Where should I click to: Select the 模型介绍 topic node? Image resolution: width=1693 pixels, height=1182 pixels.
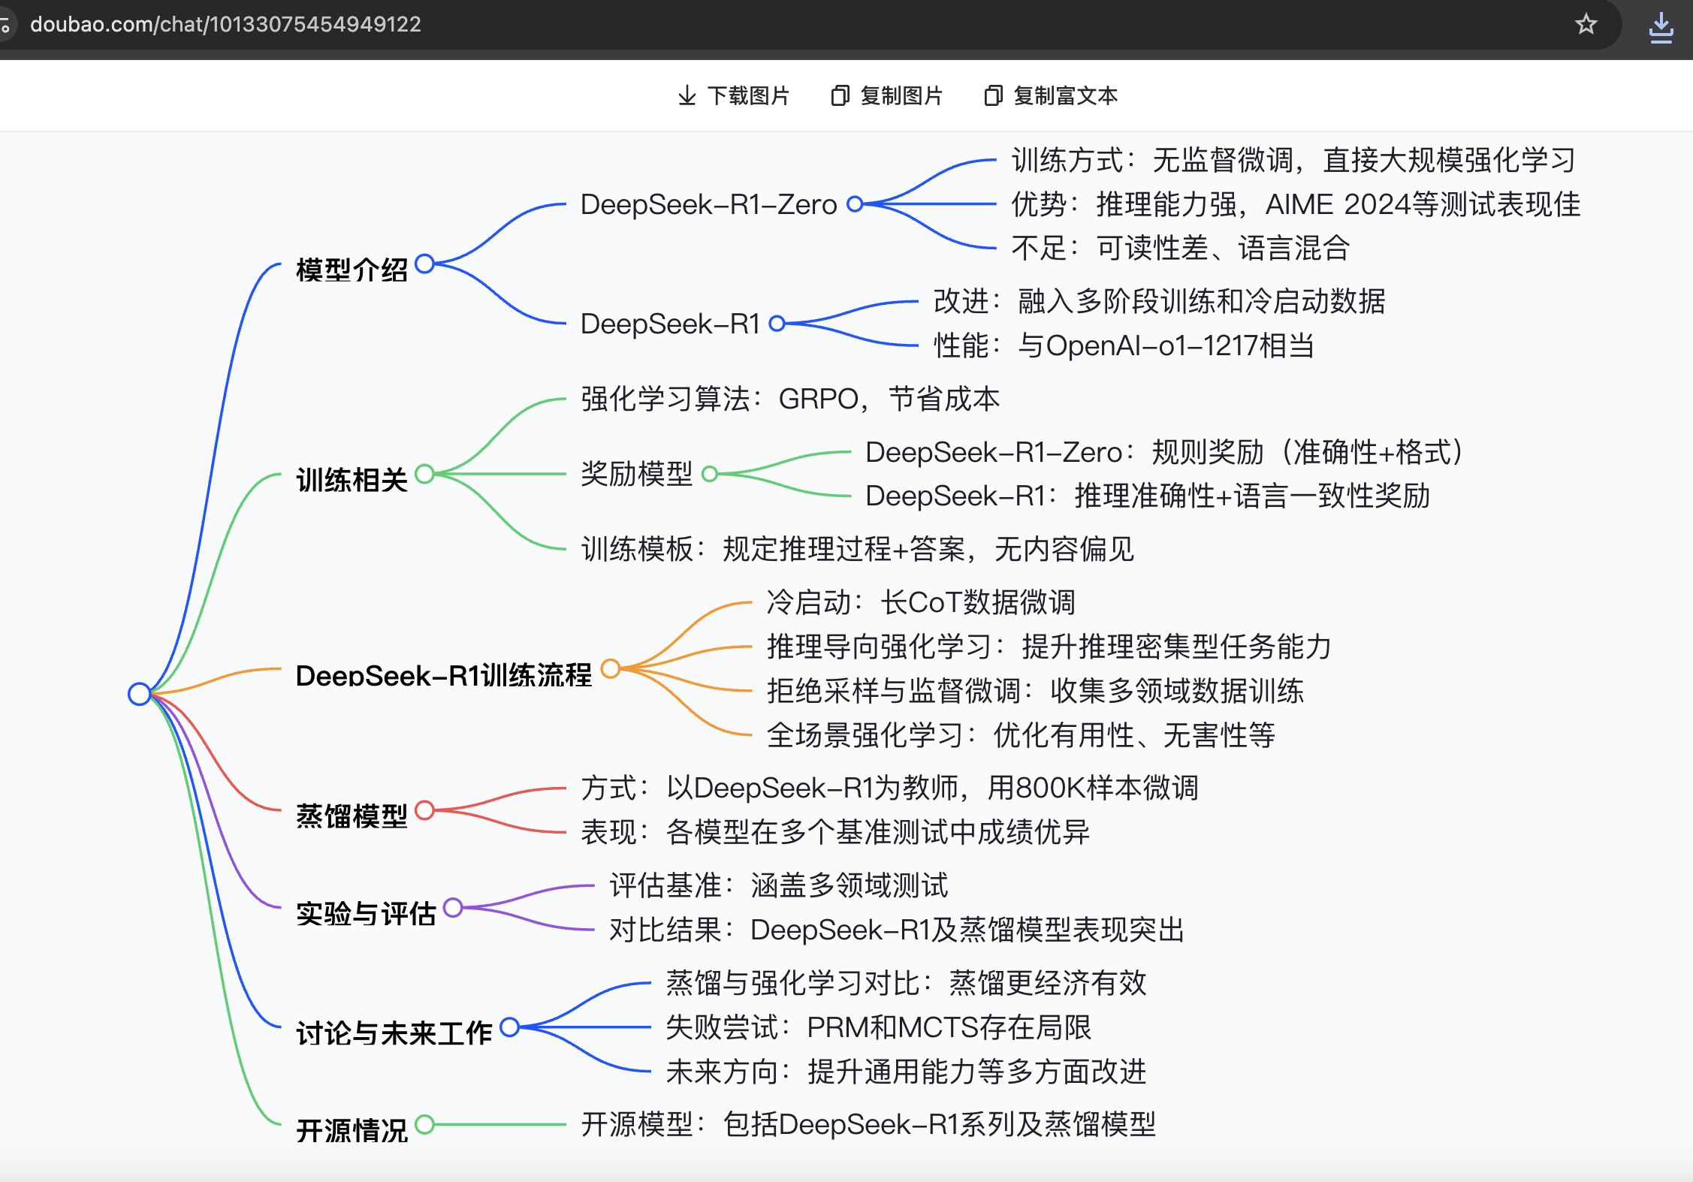352,270
